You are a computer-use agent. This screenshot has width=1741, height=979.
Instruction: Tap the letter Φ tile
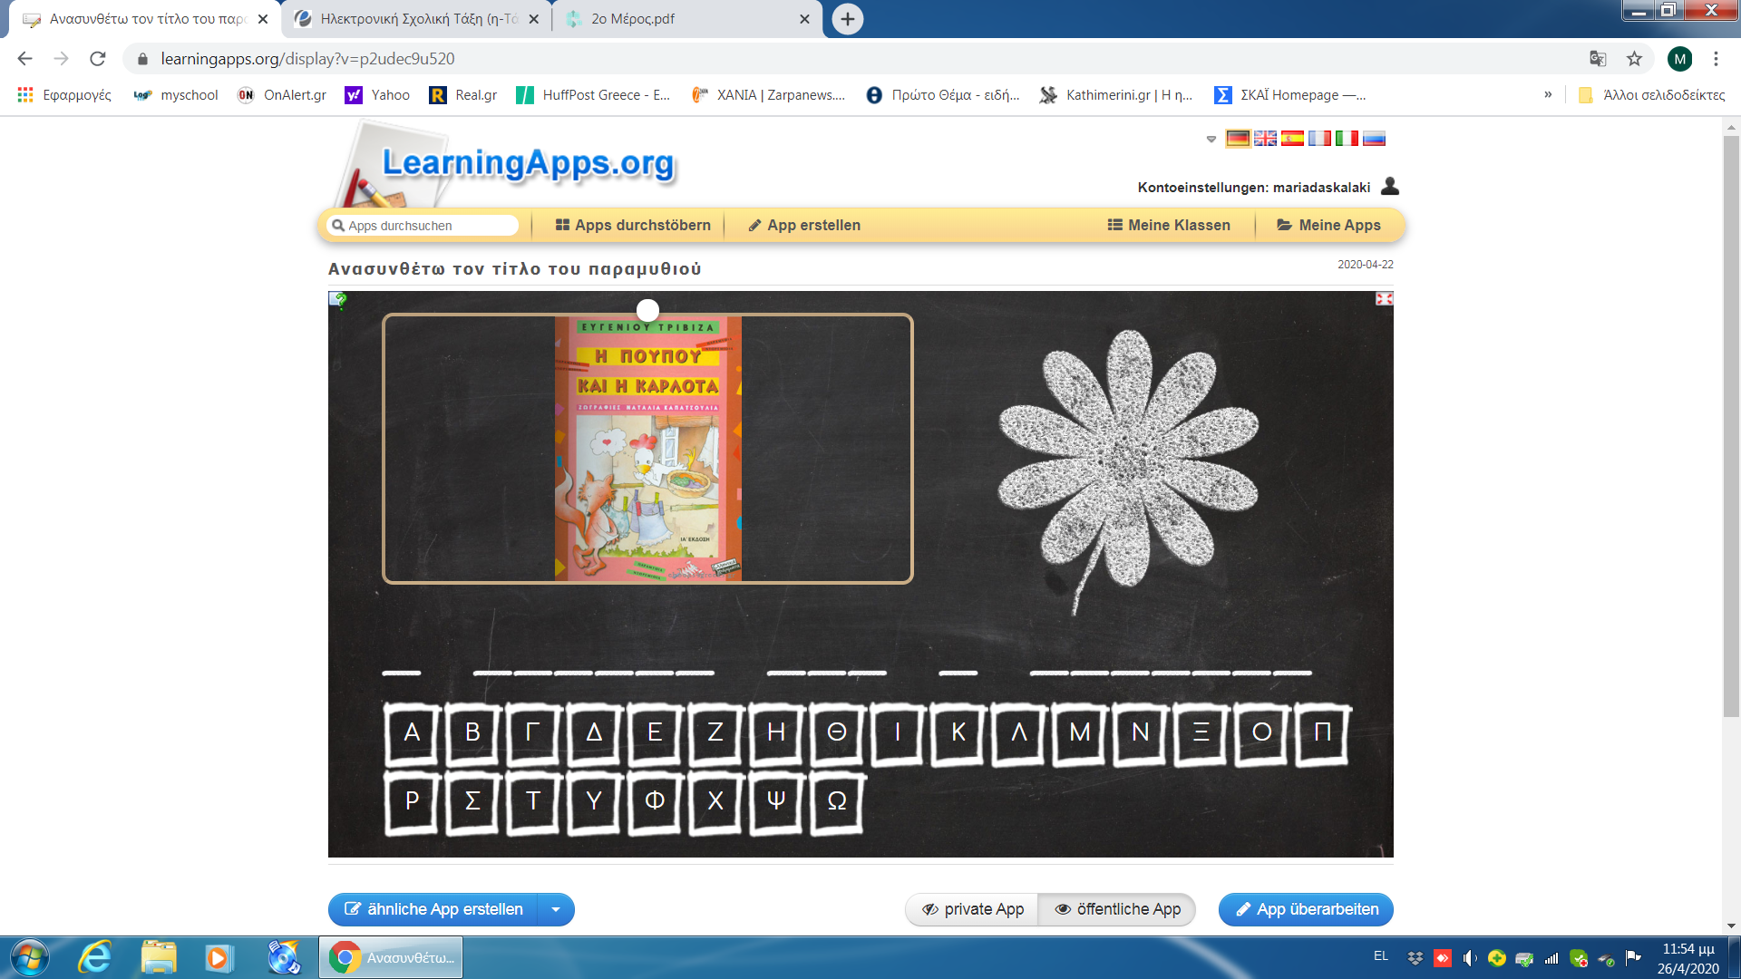pyautogui.click(x=655, y=801)
